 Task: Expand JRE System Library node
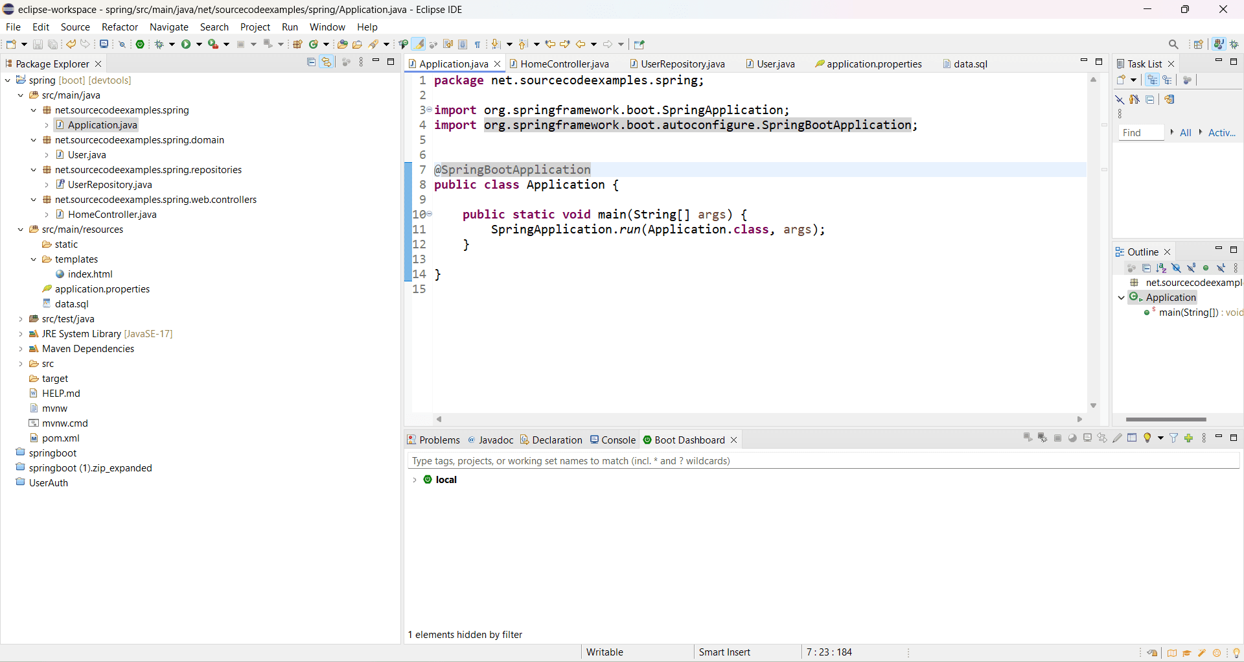20,334
